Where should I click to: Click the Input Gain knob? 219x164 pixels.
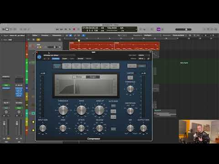[x=43, y=128]
